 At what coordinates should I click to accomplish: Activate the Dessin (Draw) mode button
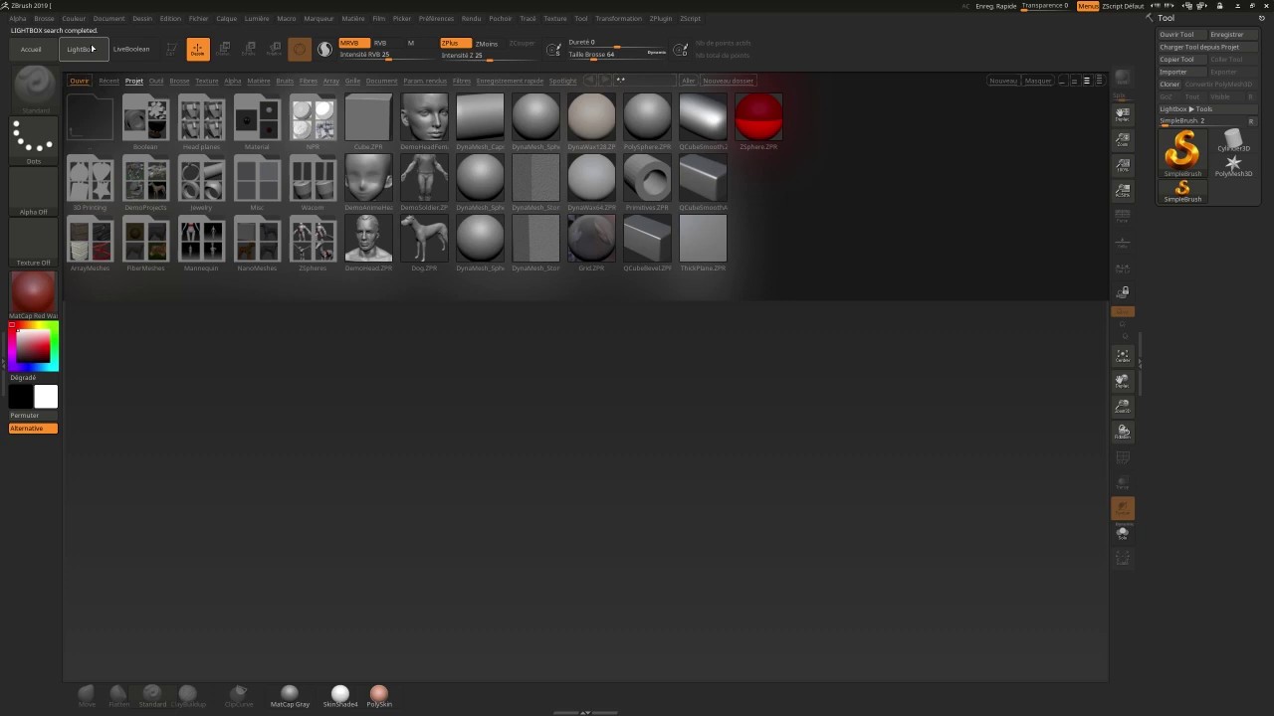[197, 50]
